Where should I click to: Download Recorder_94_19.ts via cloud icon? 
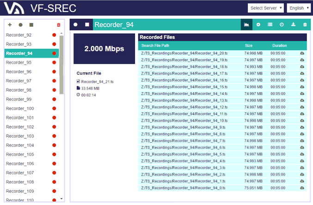point(302,60)
